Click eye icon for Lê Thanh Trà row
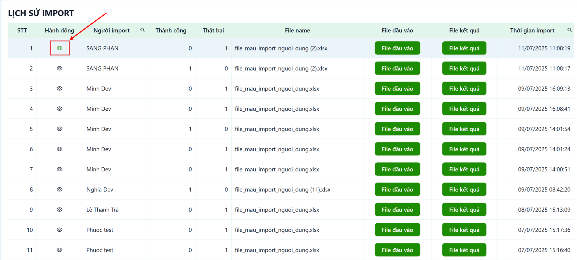Viewport: 577px width, 260px height. coord(59,210)
